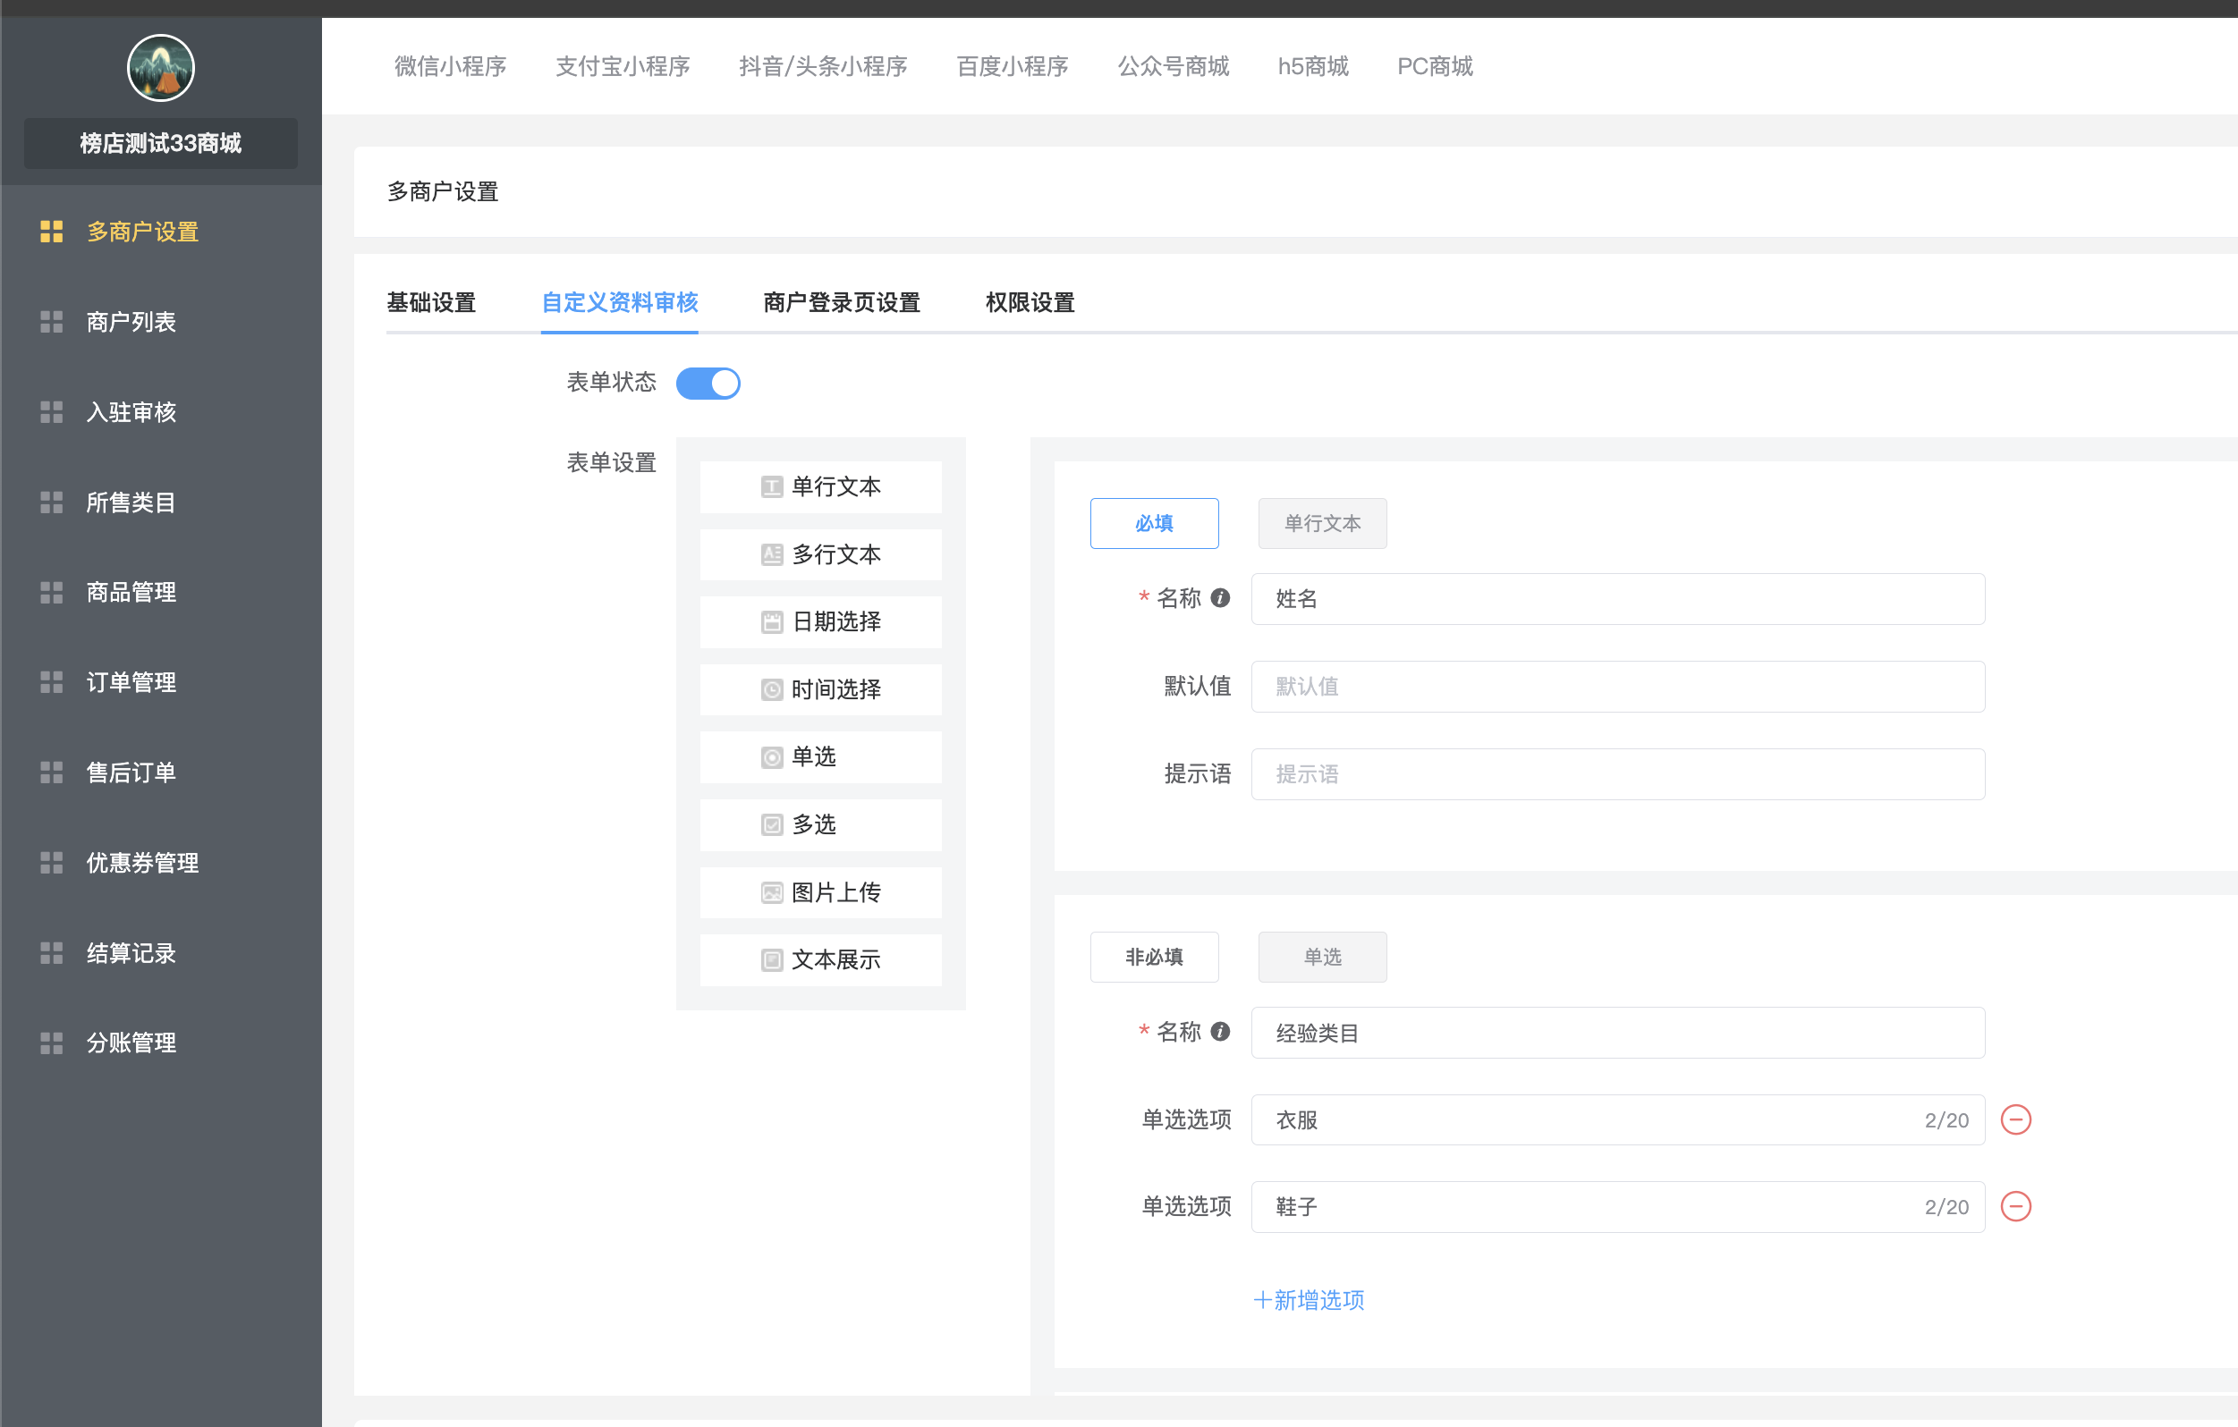This screenshot has width=2238, height=1427.
Task: Add the 图片上传 image upload component
Action: 820,892
